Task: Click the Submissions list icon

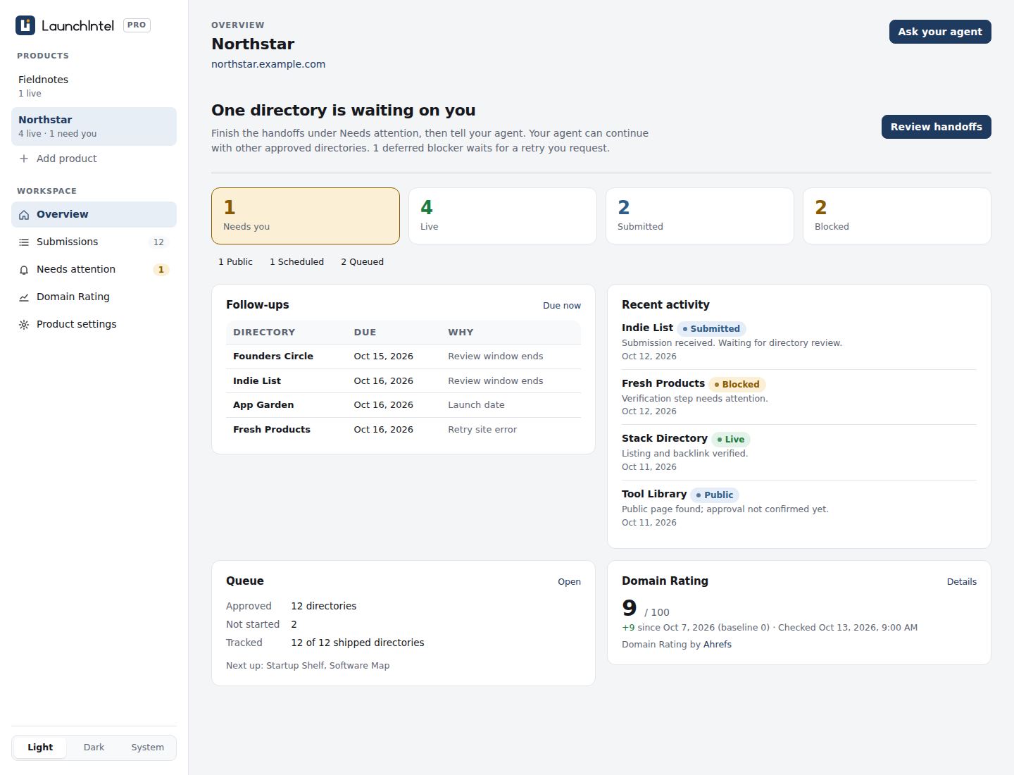Action: point(24,242)
